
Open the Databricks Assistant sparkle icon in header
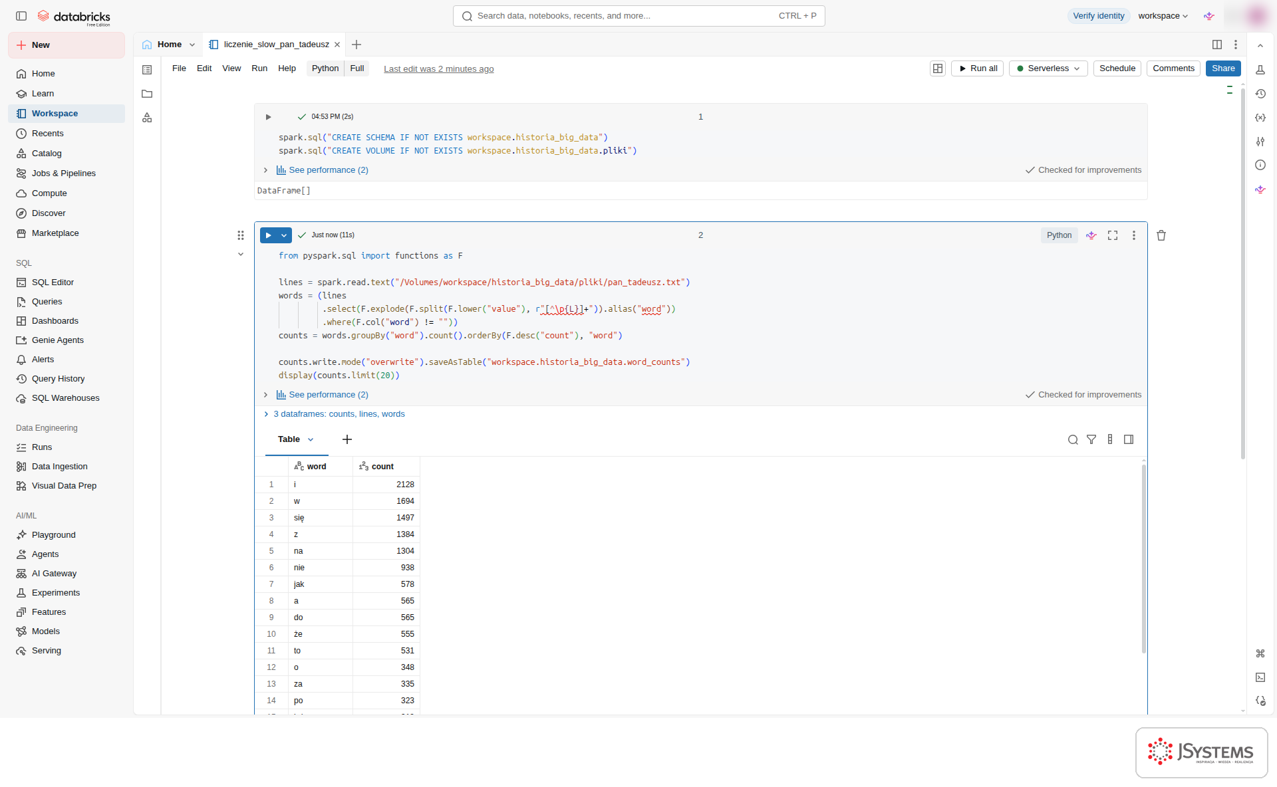[1209, 16]
